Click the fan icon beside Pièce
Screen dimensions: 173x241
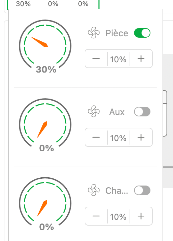coord(94,33)
